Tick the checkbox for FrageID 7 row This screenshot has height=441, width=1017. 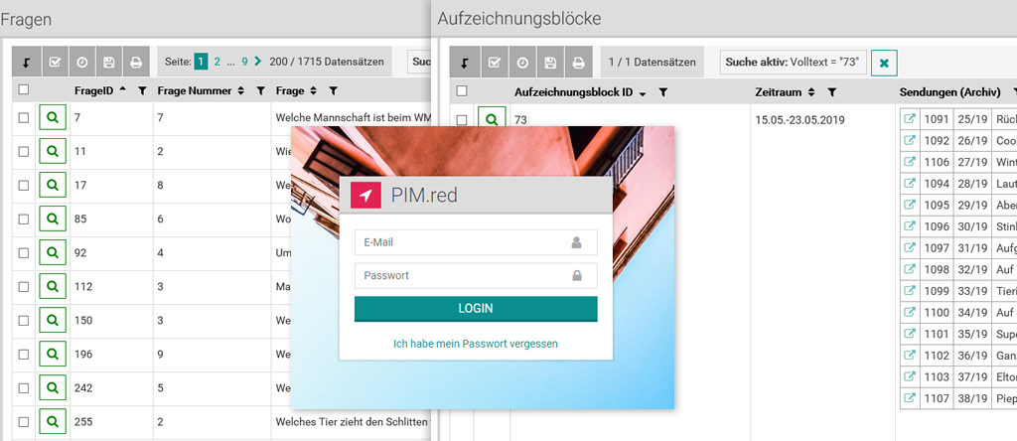(24, 118)
